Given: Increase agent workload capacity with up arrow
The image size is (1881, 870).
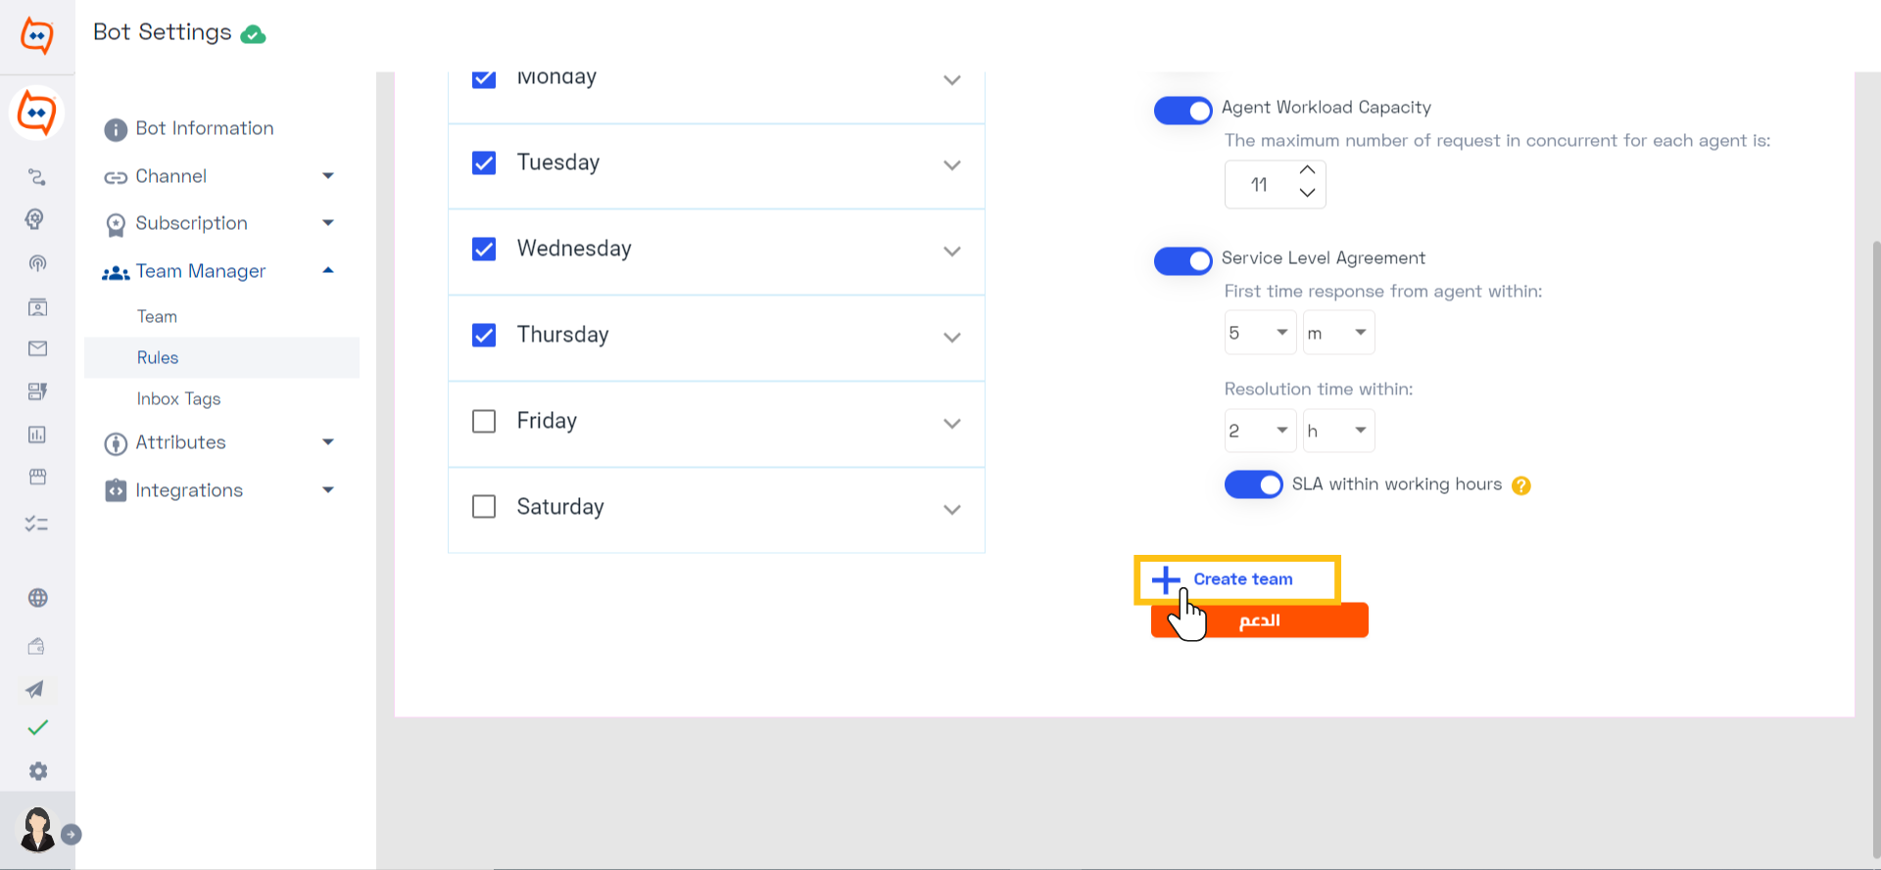Looking at the screenshot, I should [x=1307, y=170].
